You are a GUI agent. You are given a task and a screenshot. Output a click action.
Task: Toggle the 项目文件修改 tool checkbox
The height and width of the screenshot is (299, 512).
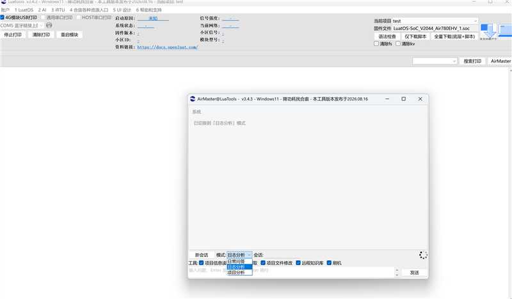[263, 263]
